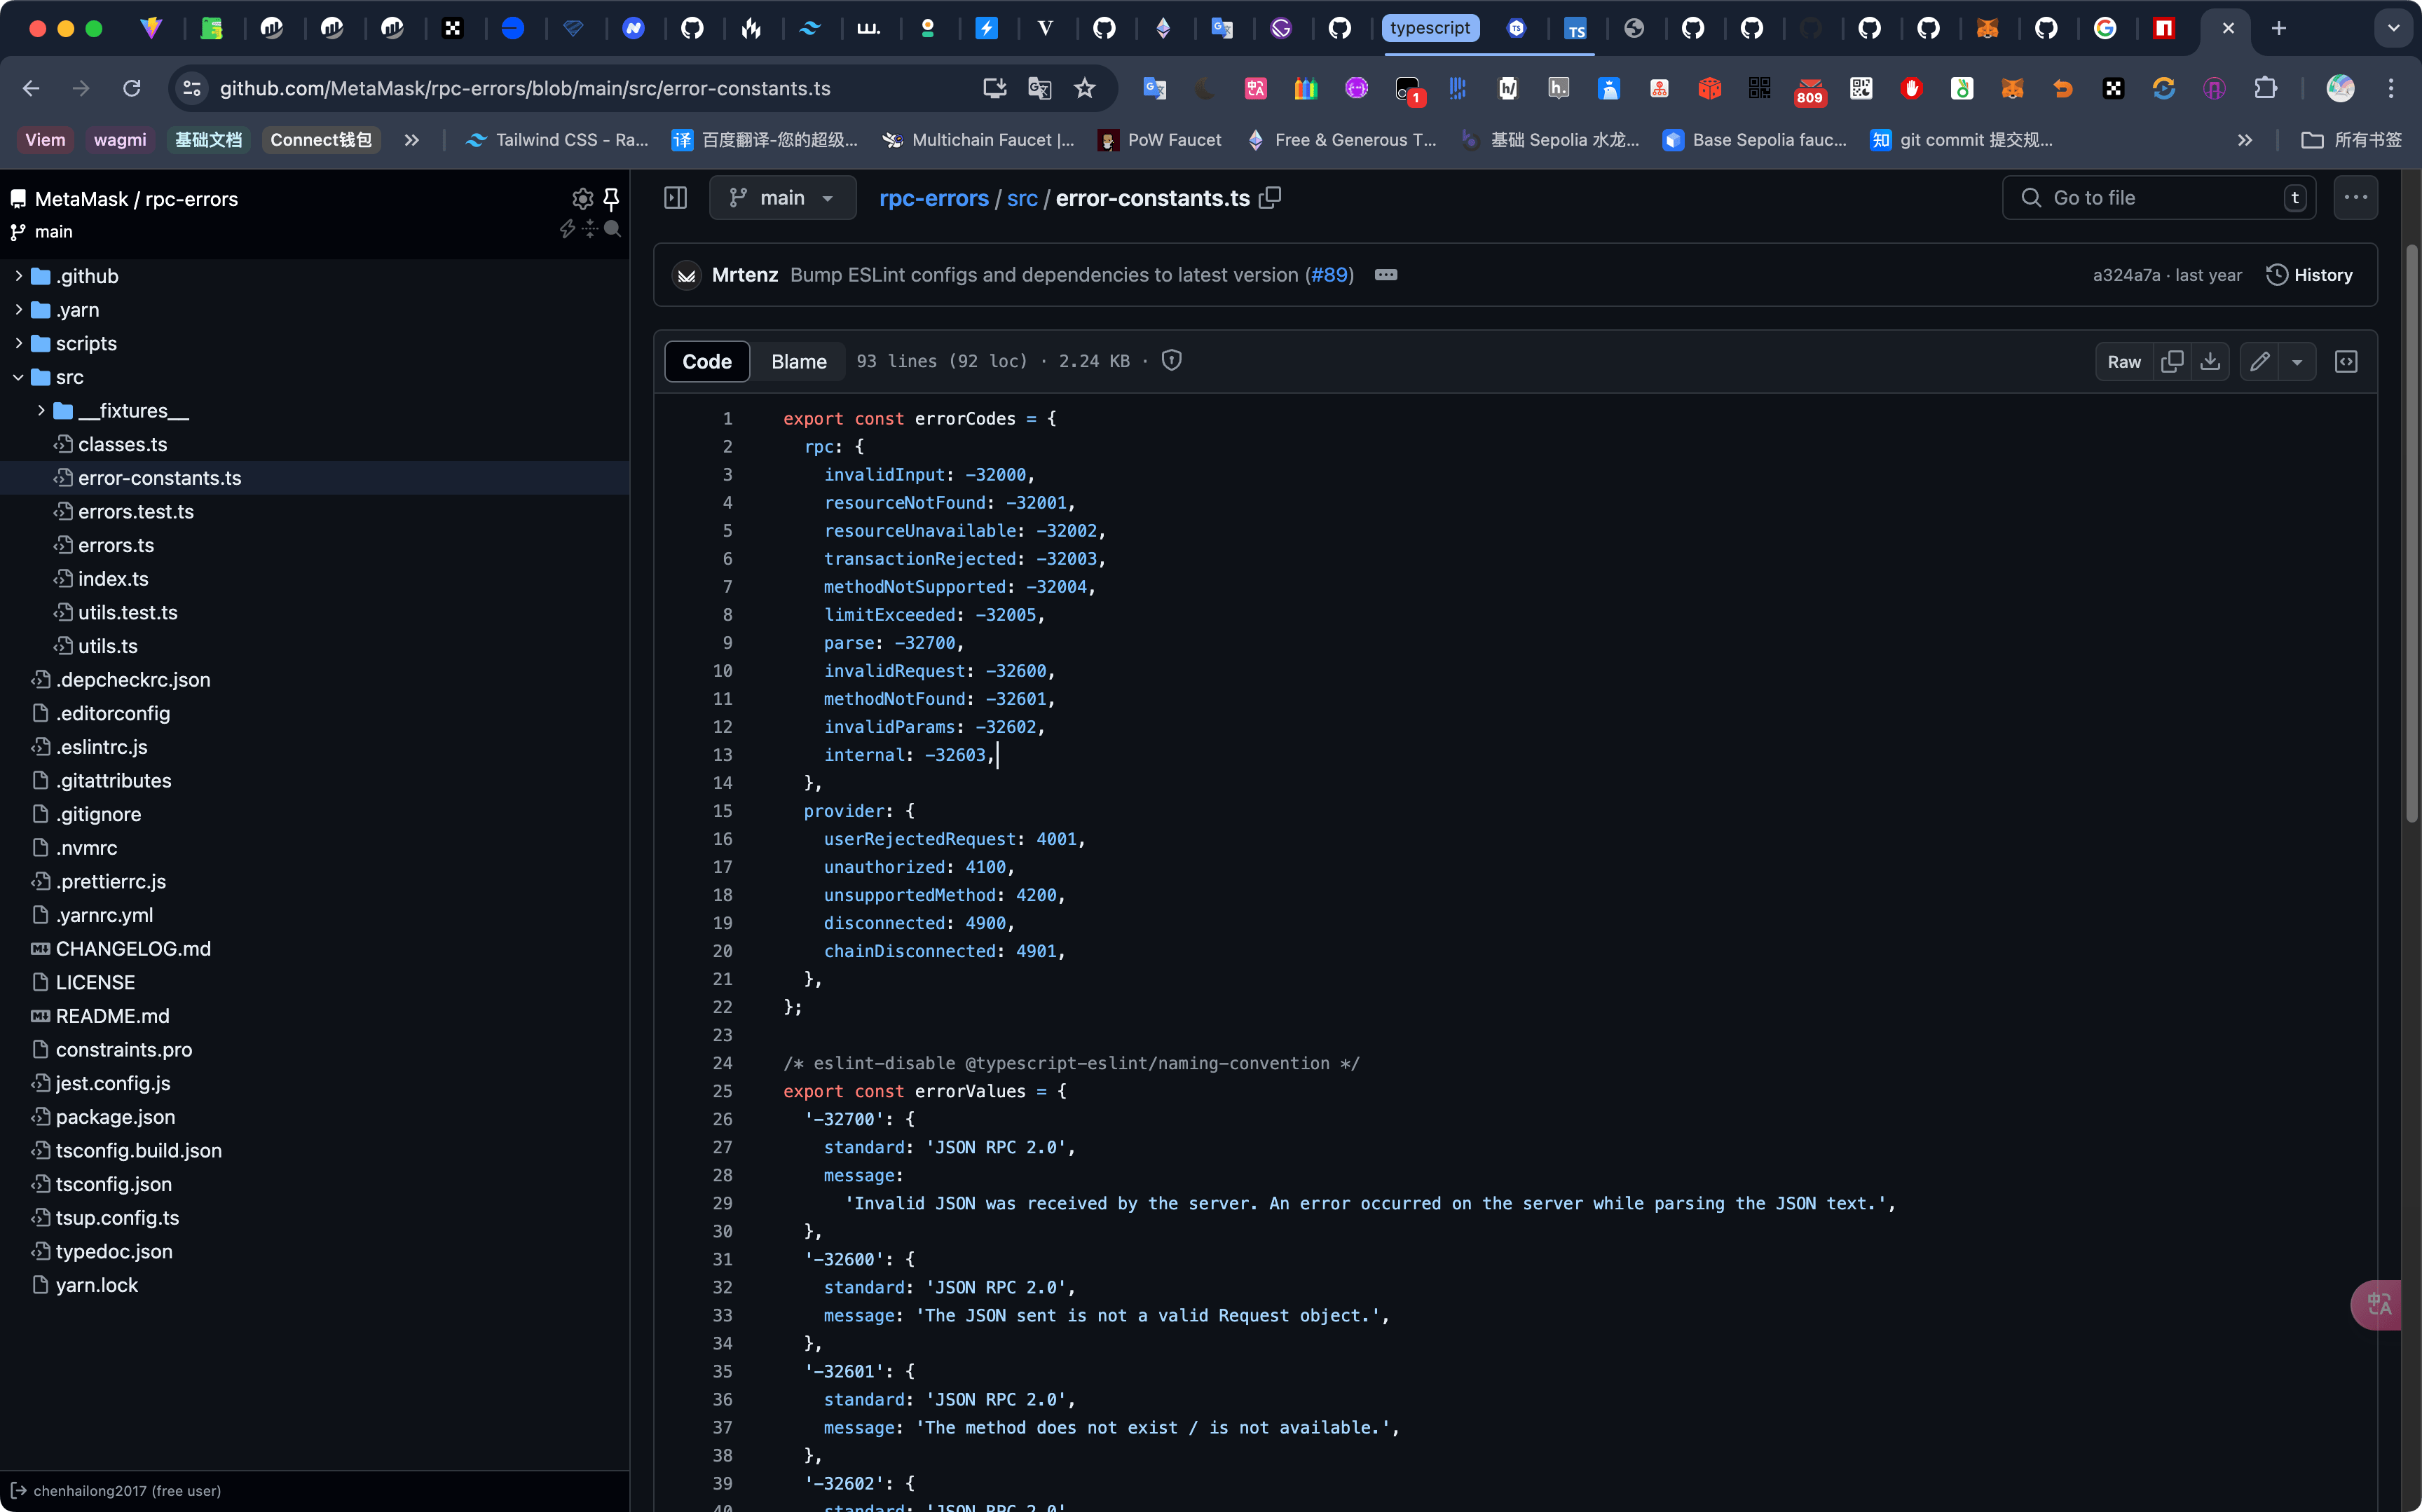Viewport: 2422px width, 1512px height.
Task: Go back to the previous page
Action: coord(31,88)
